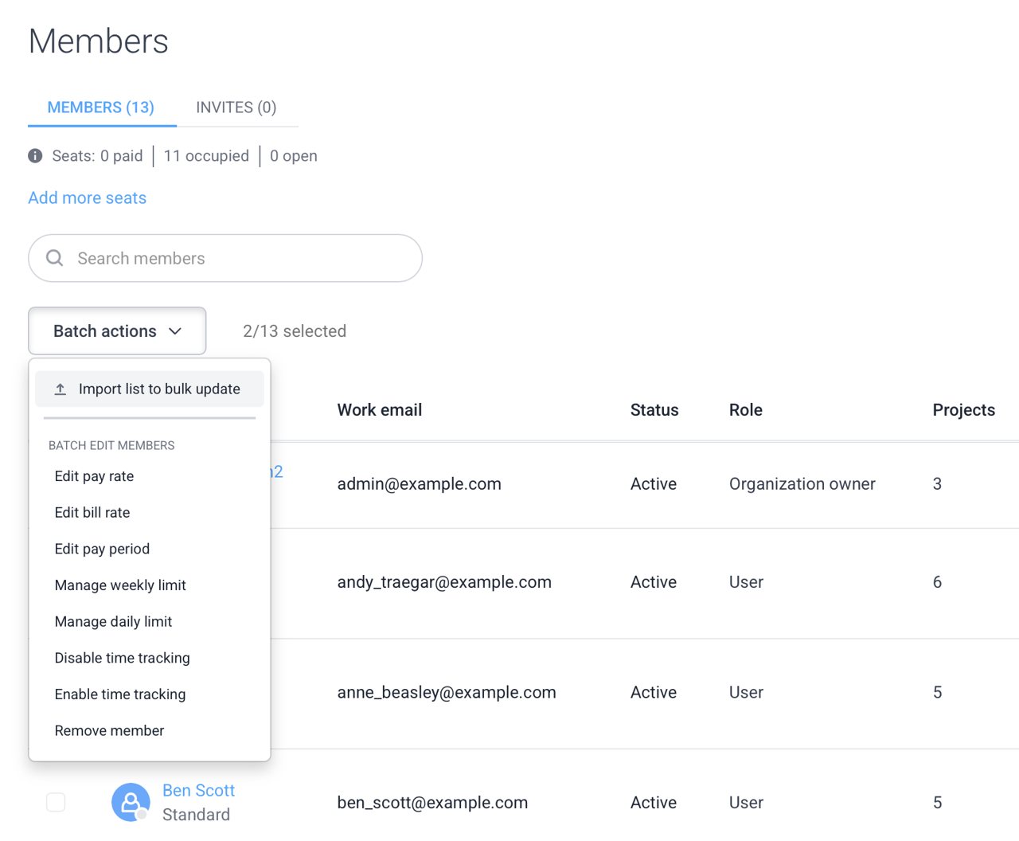Select Manage weekly limit

coord(120,585)
